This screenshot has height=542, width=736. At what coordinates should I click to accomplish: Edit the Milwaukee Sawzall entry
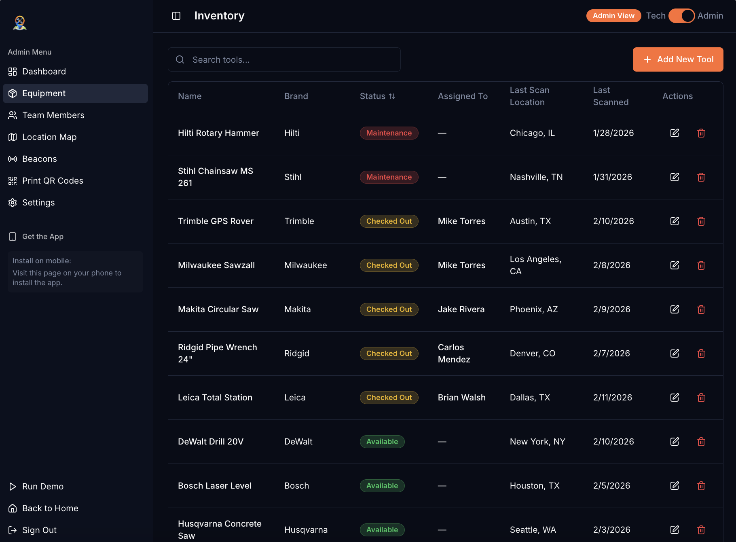point(675,265)
